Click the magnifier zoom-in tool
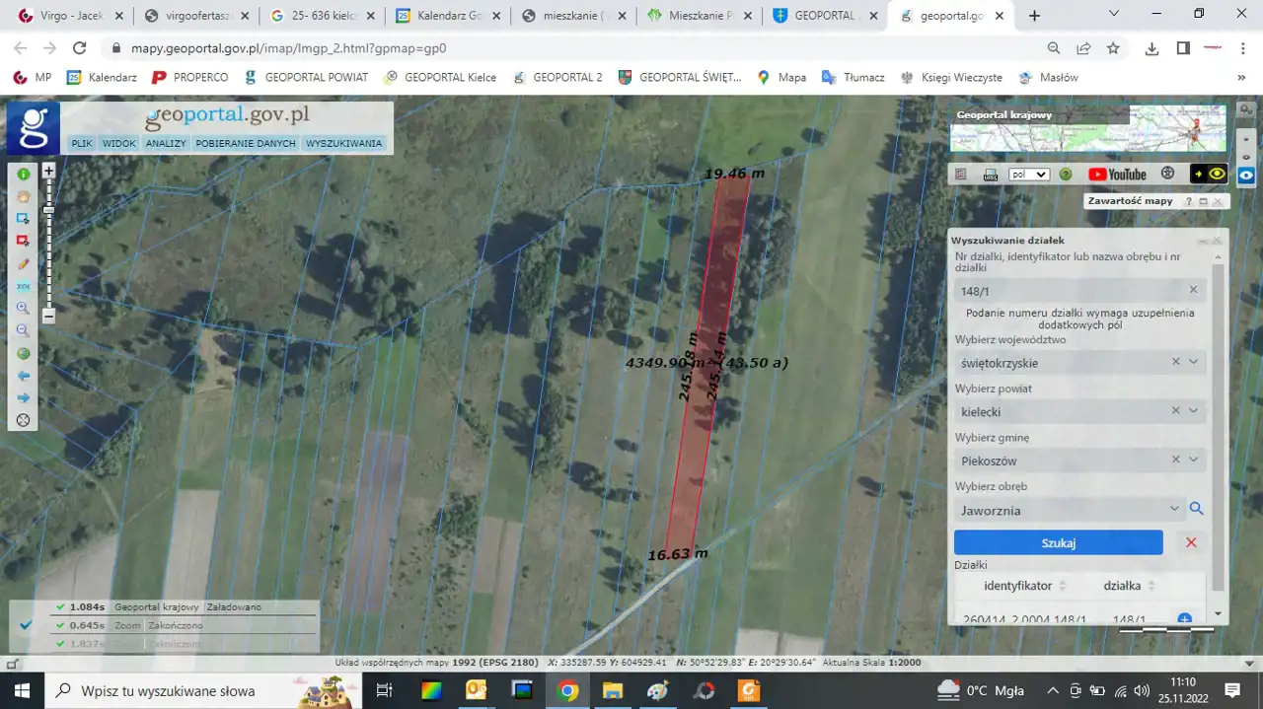The image size is (1263, 709). [23, 308]
